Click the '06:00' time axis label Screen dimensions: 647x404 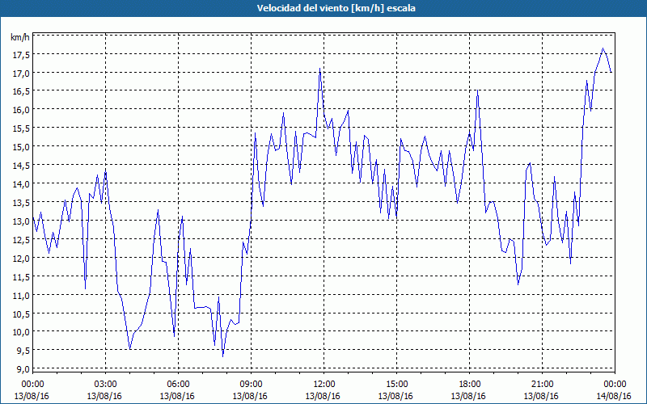point(178,385)
